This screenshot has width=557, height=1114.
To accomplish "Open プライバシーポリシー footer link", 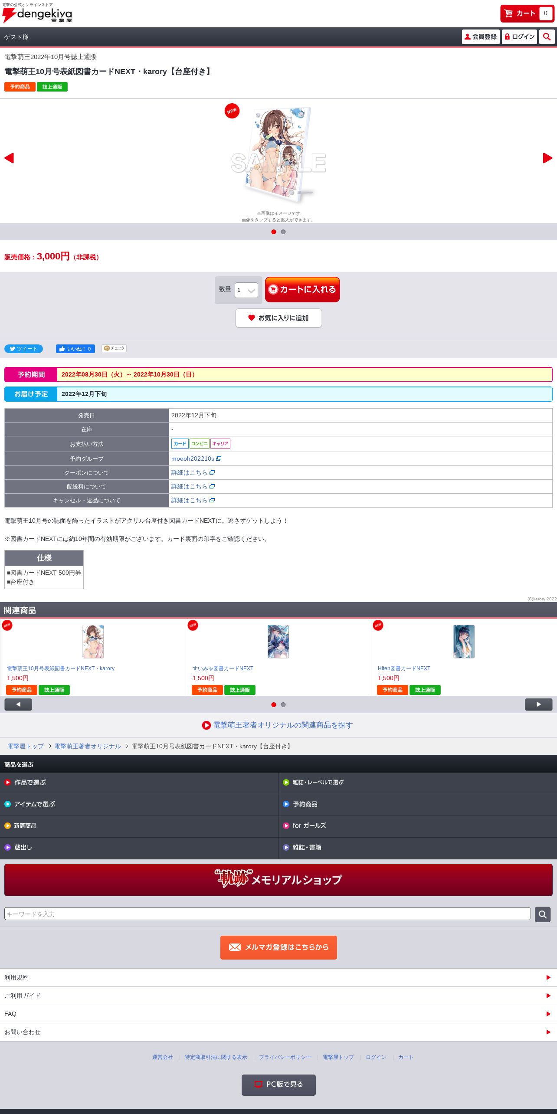I will pyautogui.click(x=285, y=1057).
